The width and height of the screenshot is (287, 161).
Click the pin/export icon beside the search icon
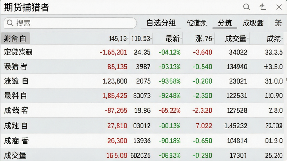[x=263, y=7]
